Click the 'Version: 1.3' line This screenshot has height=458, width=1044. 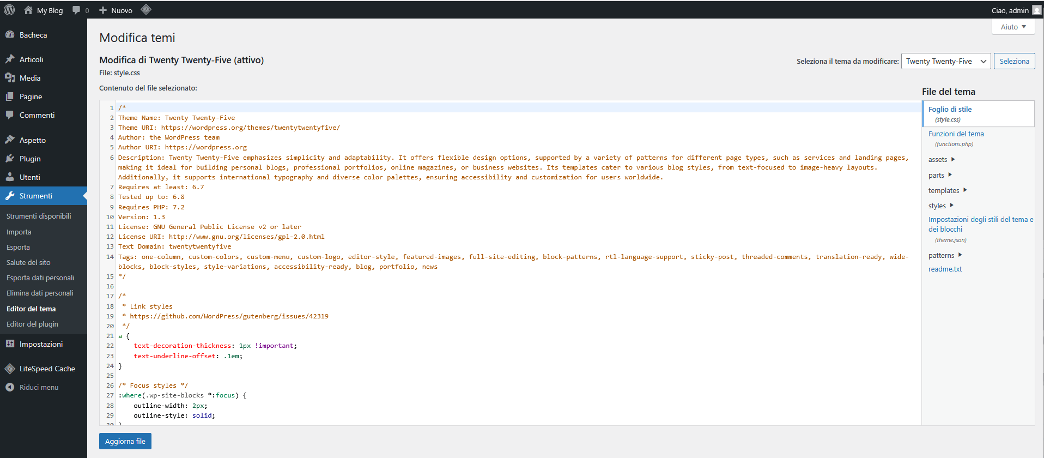pyautogui.click(x=142, y=217)
